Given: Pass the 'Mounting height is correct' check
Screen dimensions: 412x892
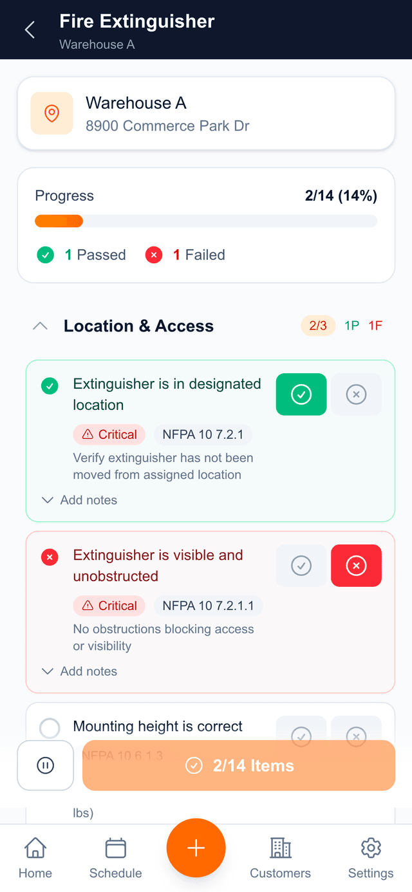Looking at the screenshot, I should [301, 736].
